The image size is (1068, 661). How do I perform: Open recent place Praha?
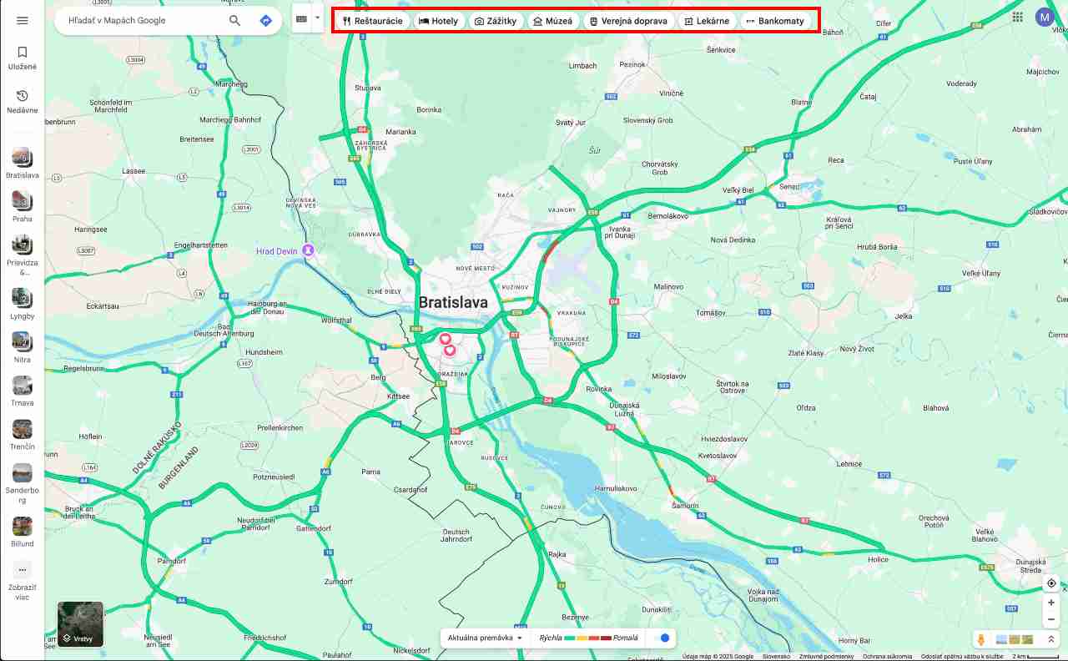tap(23, 206)
